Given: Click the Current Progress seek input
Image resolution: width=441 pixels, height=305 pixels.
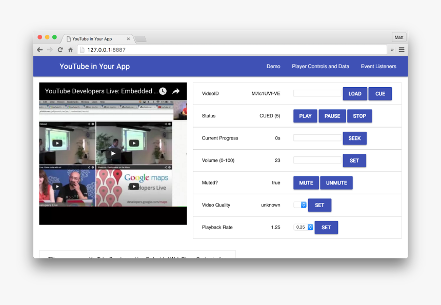Looking at the screenshot, I should click(x=317, y=138).
